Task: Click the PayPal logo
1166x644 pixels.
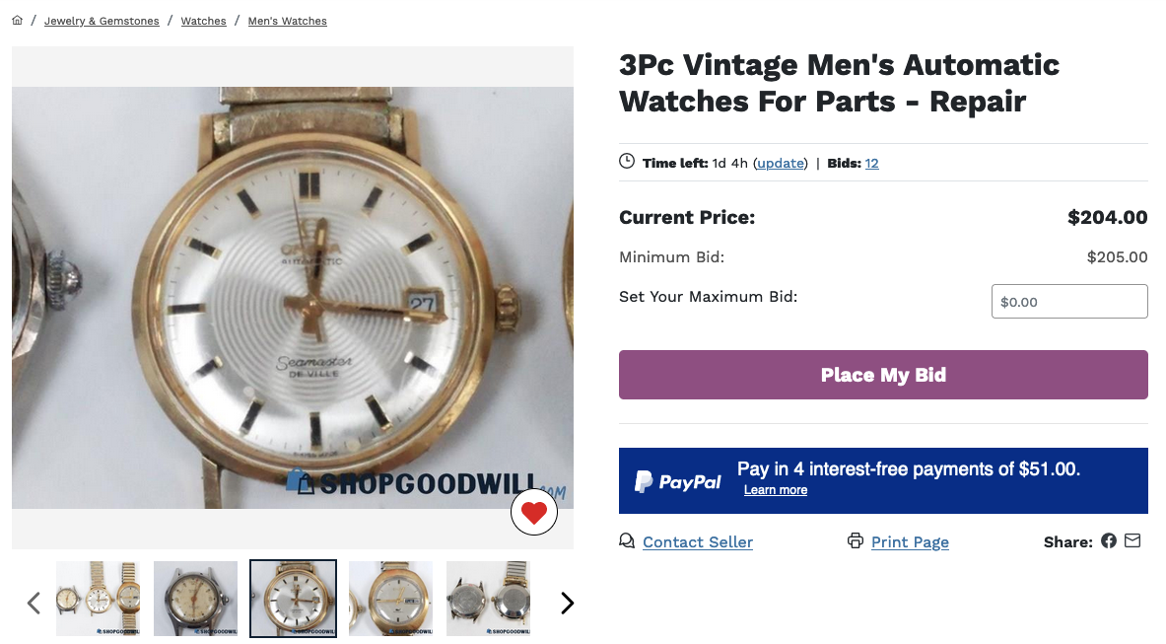Action: [x=678, y=481]
